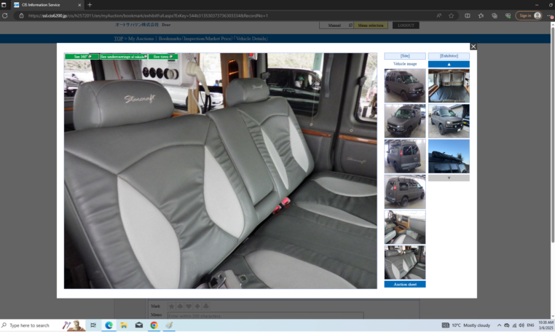Viewport: 555px width, 332px height.
Task: Open the weather widget showing 10°C
Action: 466,325
